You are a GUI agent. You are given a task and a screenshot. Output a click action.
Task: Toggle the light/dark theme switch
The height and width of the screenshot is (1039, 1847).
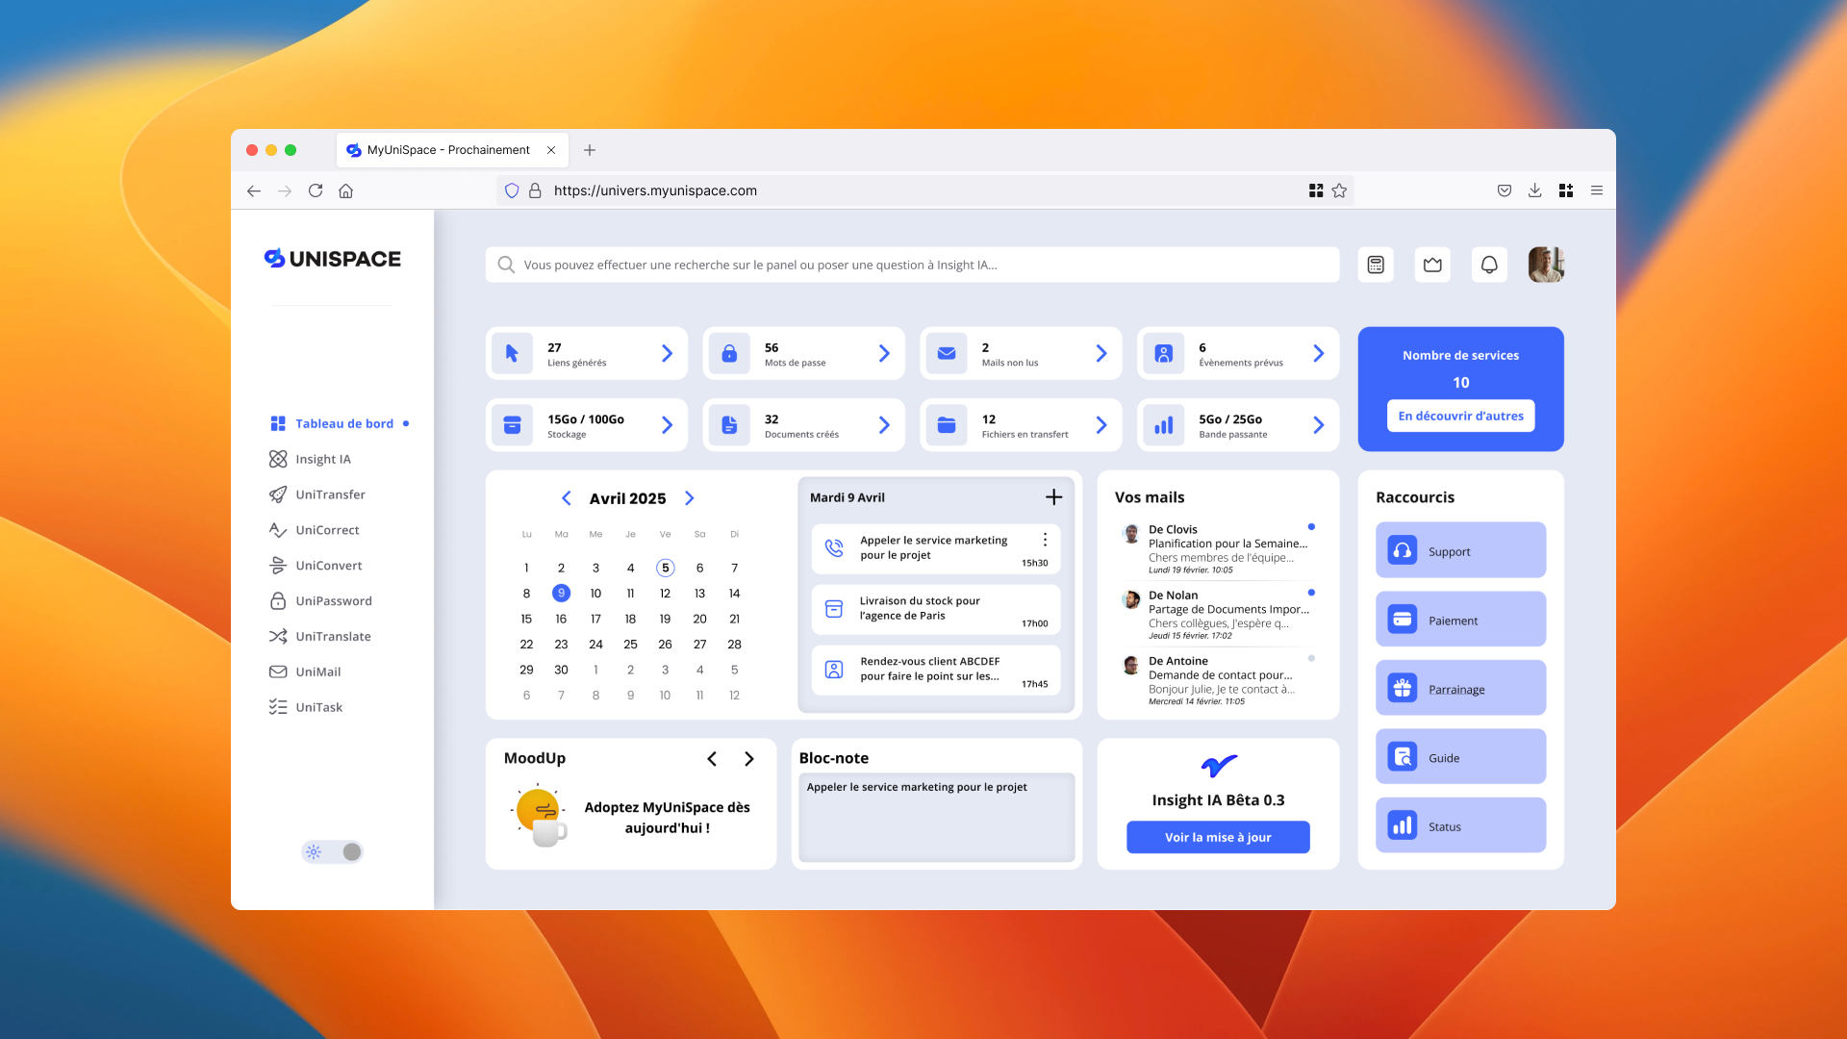[x=333, y=851]
